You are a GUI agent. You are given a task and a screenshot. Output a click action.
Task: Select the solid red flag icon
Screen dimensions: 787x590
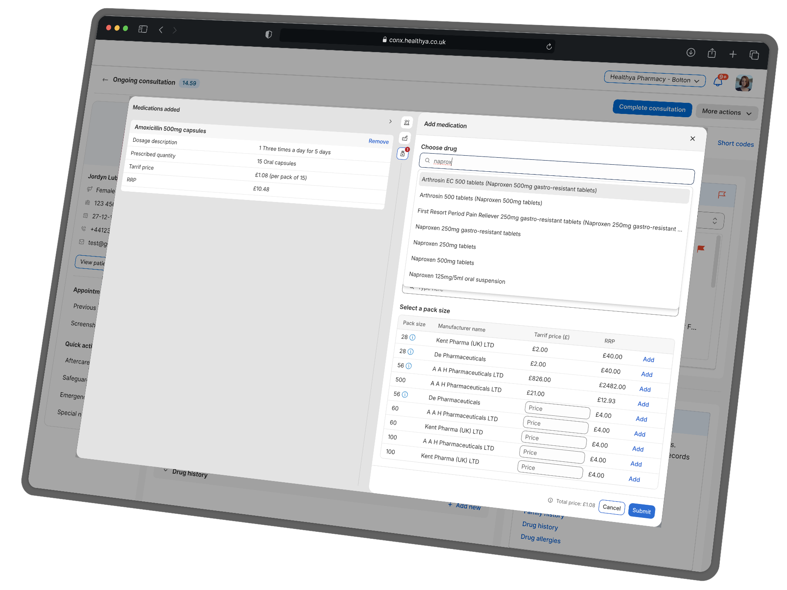701,248
